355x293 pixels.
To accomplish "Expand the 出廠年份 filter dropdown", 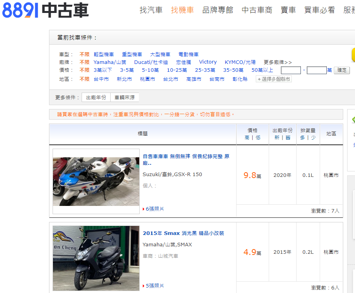I will 96,97.
